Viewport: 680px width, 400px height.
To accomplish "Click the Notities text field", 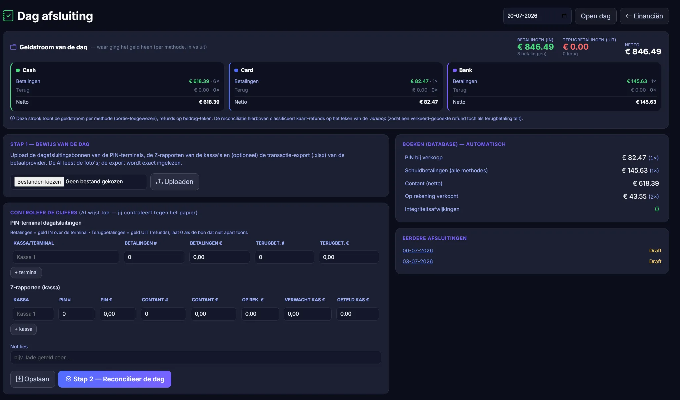I will point(195,357).
